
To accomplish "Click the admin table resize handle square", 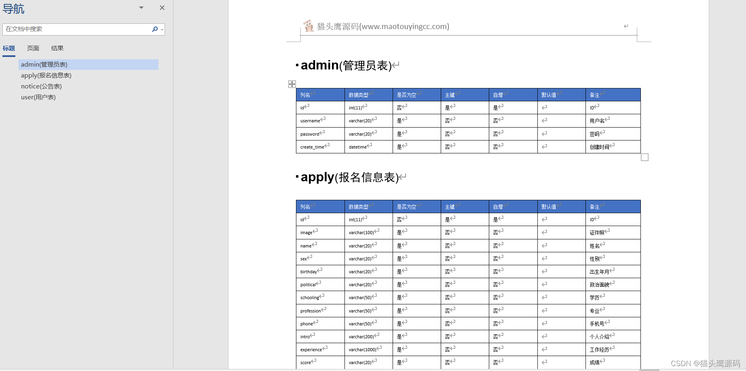I will tap(645, 157).
